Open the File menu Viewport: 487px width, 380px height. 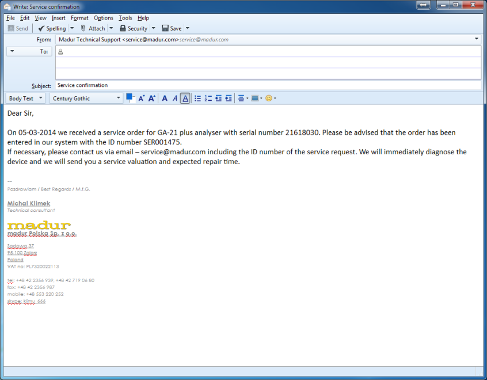coord(10,18)
